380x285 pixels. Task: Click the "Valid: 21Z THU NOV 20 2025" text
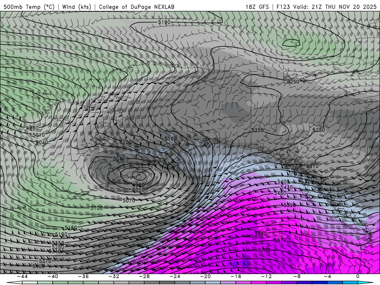(335, 7)
